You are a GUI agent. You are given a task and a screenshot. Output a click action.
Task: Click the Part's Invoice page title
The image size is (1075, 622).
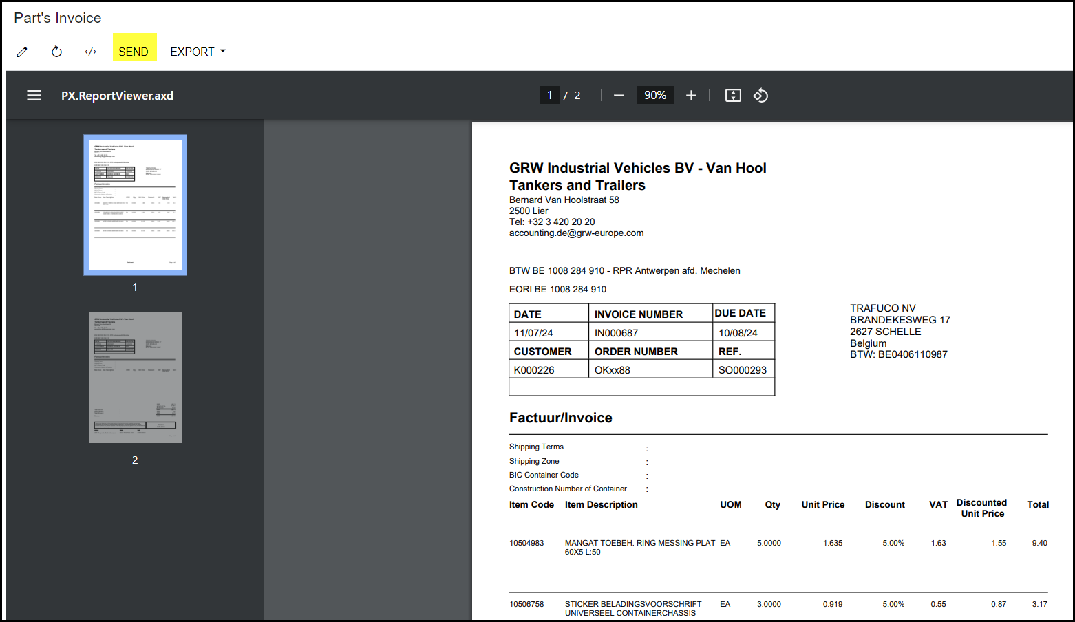pyautogui.click(x=58, y=18)
